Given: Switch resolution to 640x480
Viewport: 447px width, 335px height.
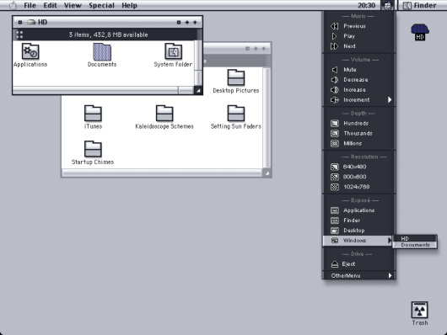Looking at the screenshot, I should (358, 167).
